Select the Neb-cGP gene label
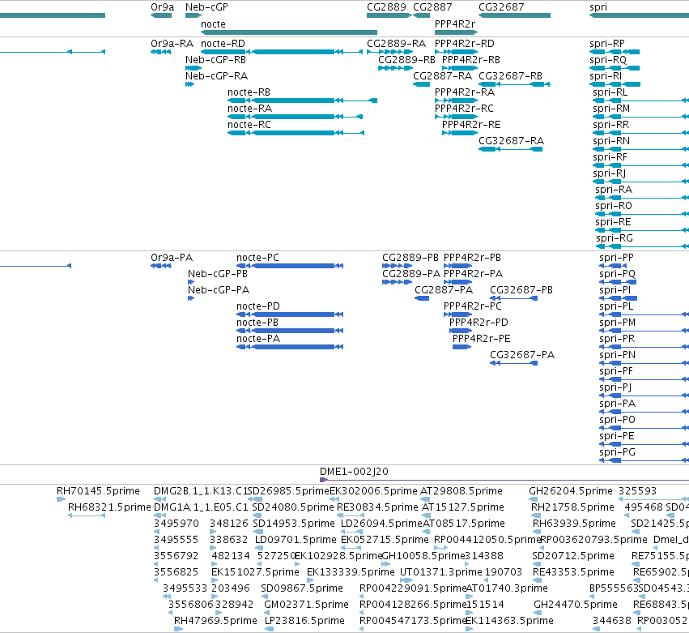Screen dimensions: 689x633 [x=206, y=7]
